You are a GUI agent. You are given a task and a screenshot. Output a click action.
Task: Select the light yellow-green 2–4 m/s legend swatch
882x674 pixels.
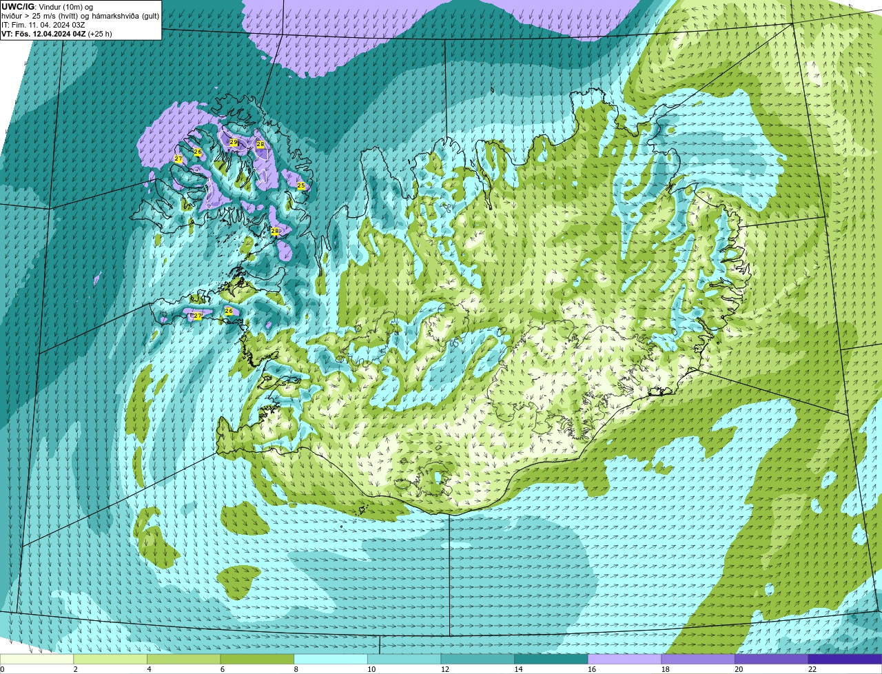click(x=110, y=659)
